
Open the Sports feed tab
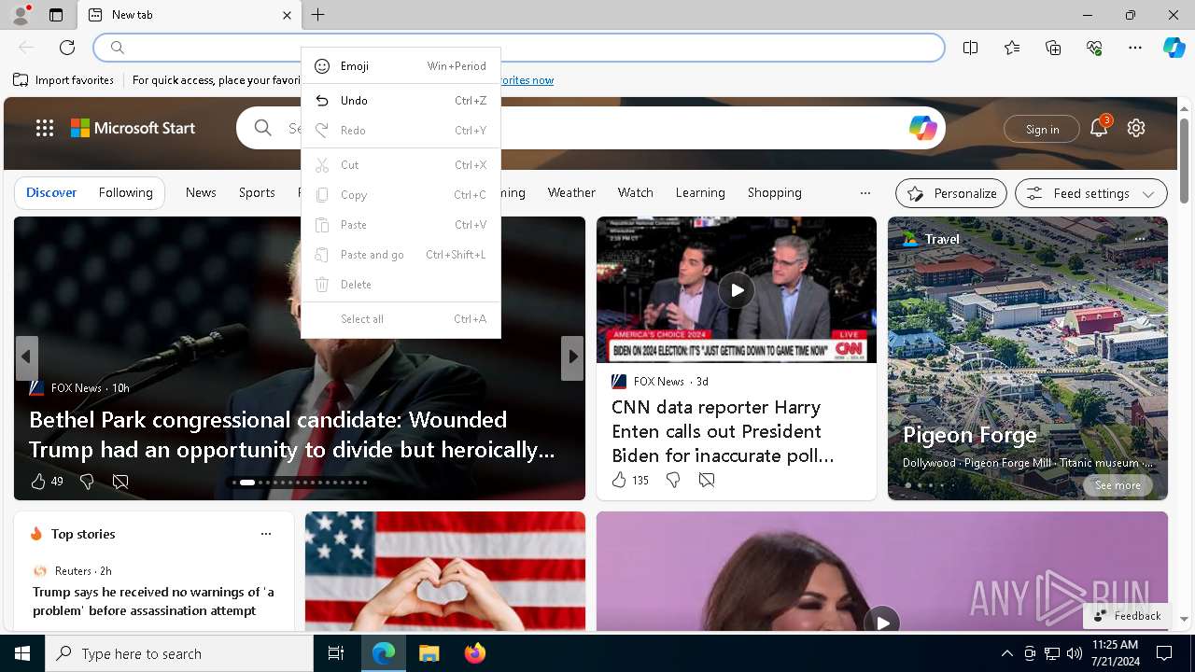click(x=257, y=192)
